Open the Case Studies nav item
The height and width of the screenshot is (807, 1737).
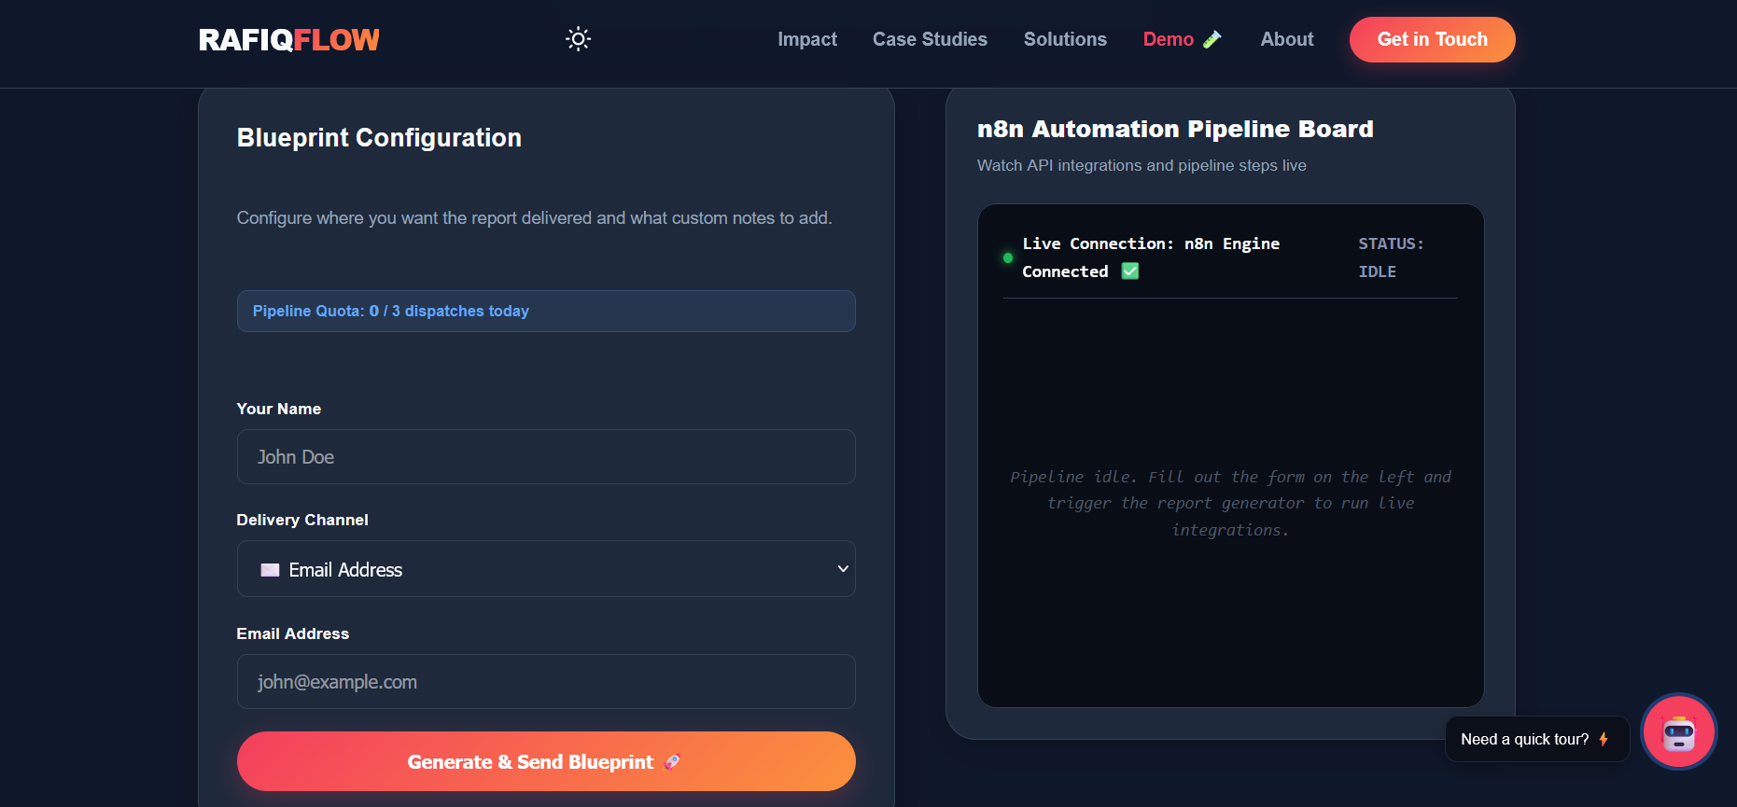(930, 39)
